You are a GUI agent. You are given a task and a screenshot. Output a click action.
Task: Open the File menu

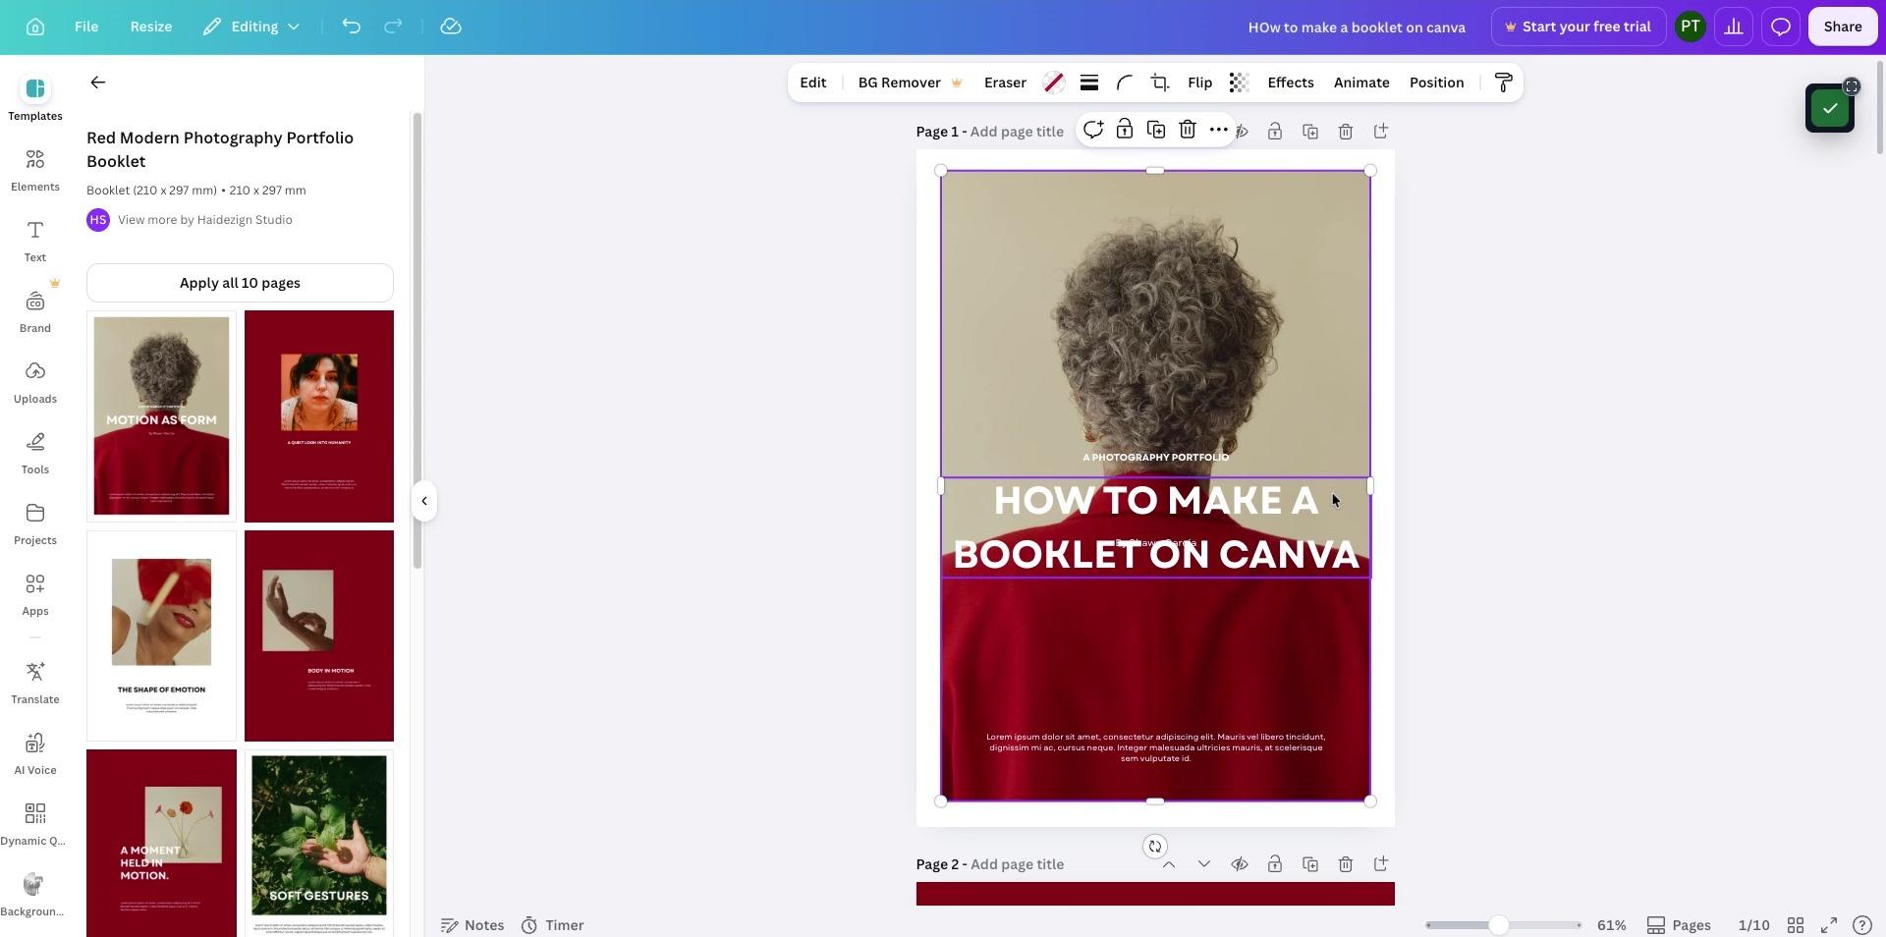point(86,27)
